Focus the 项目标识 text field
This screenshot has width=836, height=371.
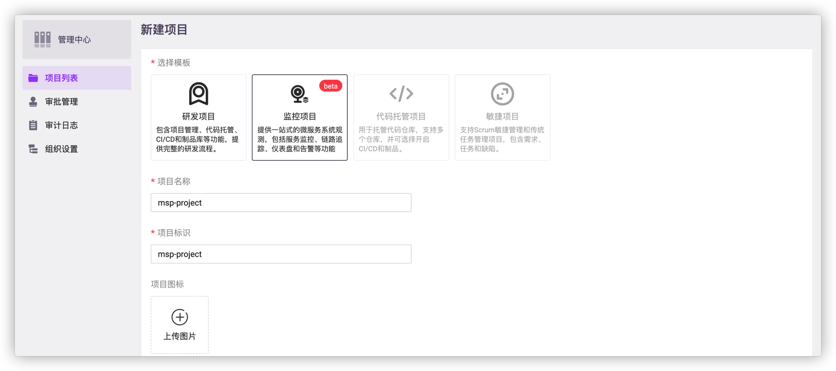(281, 254)
